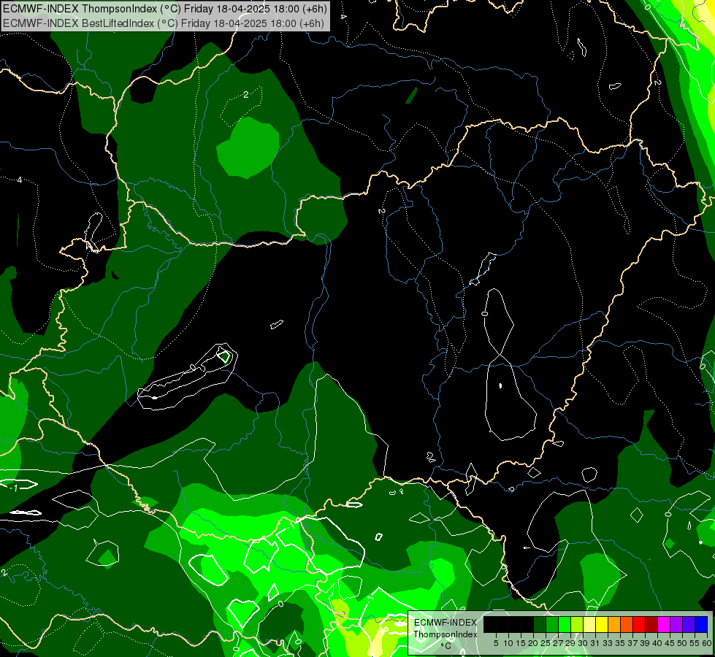Pick the magenta swatch between 40 and 45
715x657 pixels.
point(664,624)
